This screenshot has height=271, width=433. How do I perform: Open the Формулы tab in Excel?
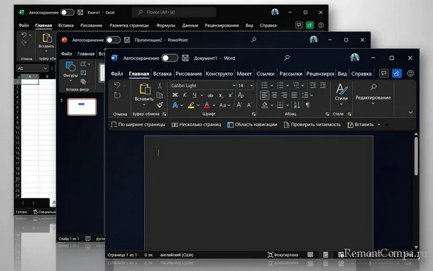click(x=166, y=25)
